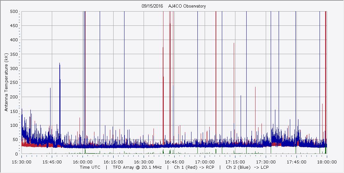The height and width of the screenshot is (173, 344).
Task: Click the 16:15:00 time label
Action: click(x=113, y=162)
